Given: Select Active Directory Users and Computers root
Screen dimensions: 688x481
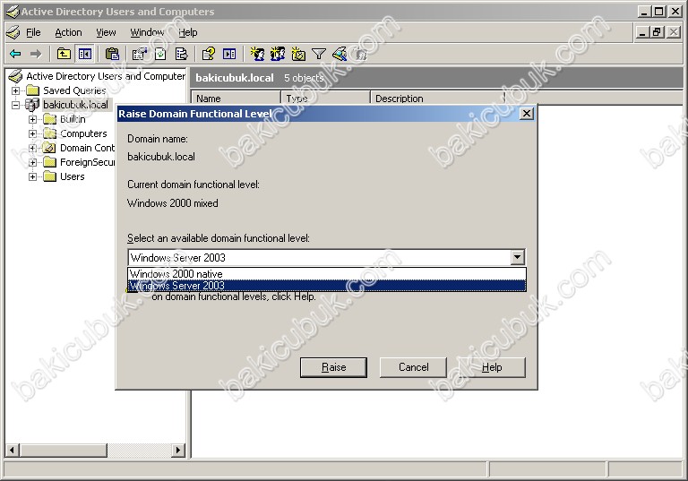Looking at the screenshot, I should 106,76.
